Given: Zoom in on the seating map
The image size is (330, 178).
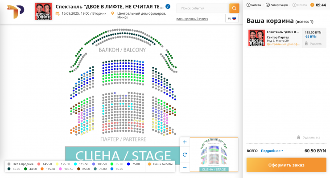Looking at the screenshot, I should [185, 142].
